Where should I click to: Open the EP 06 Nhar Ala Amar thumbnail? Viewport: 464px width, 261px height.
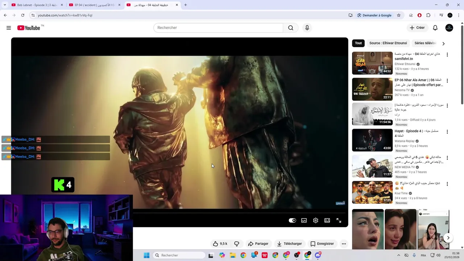(372, 89)
